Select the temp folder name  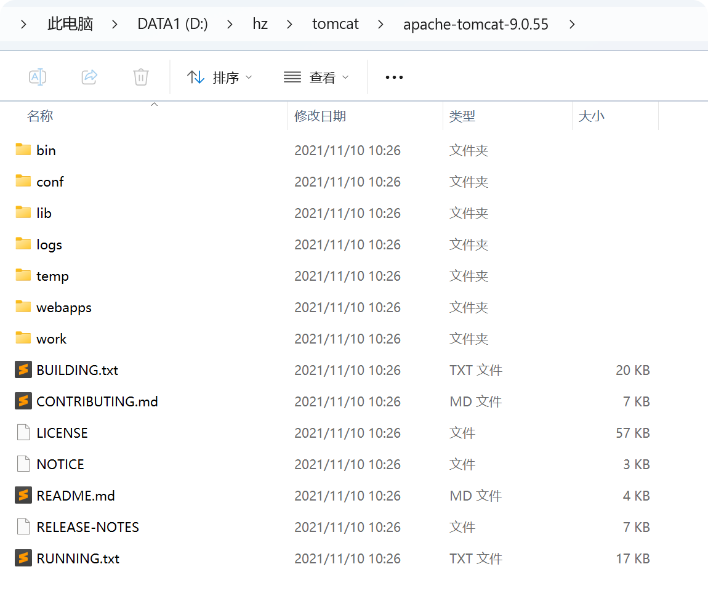(x=52, y=276)
